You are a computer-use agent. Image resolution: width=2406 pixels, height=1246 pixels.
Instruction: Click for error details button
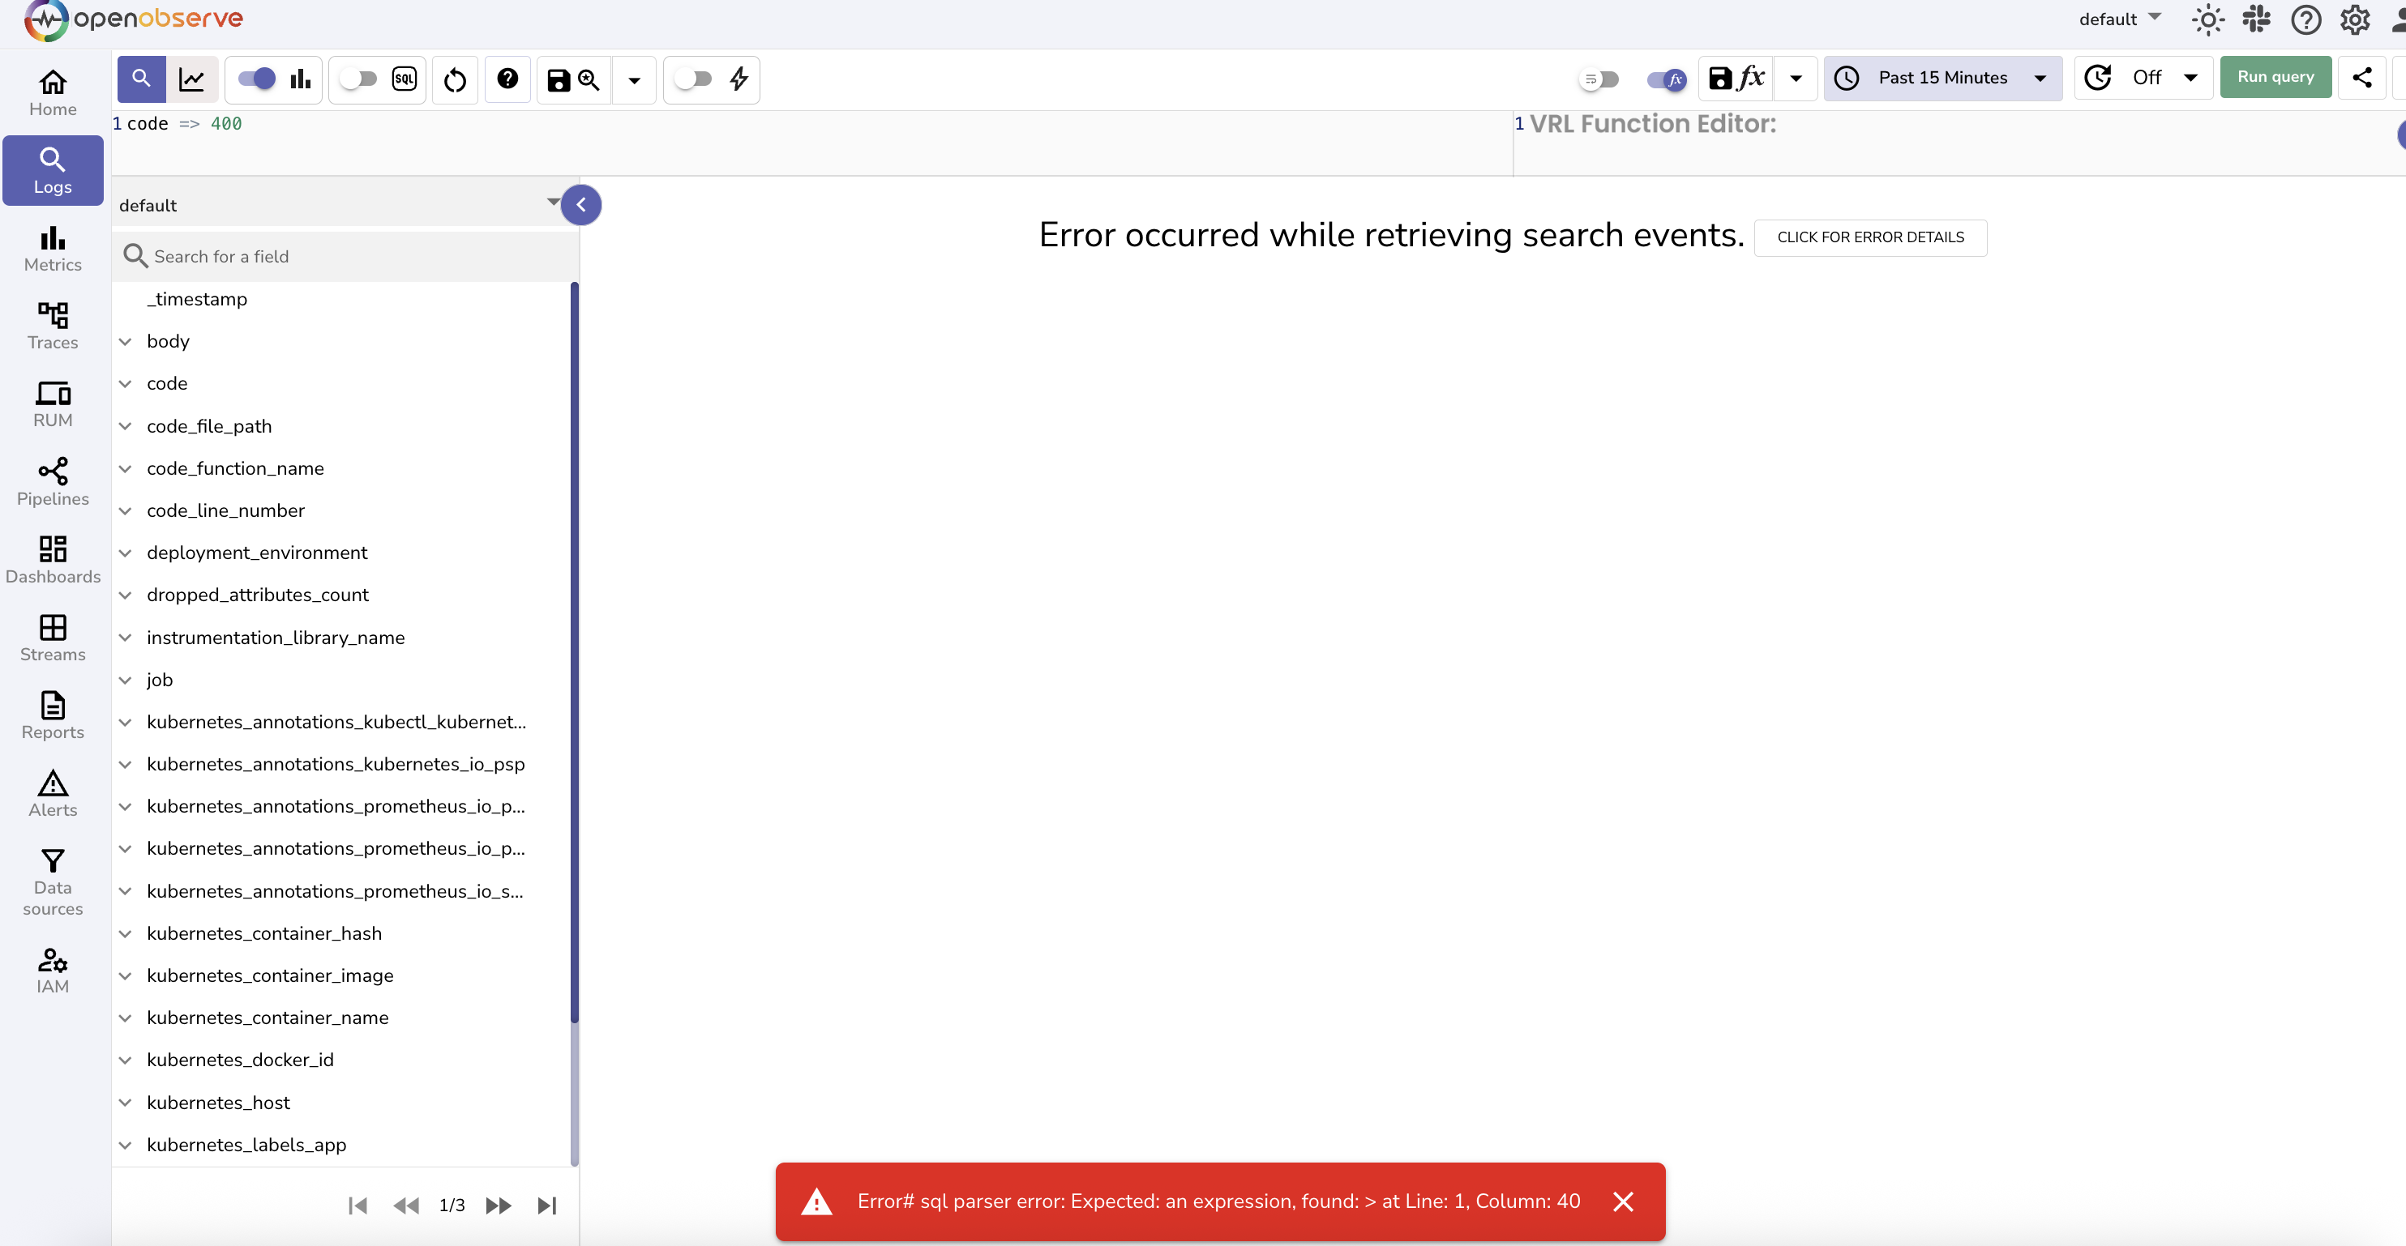pos(1870,237)
